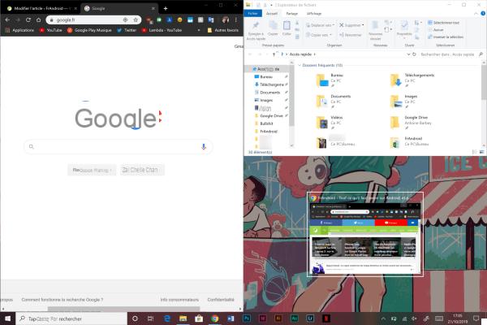487x325 pixels.
Task: Collapse the File Explorer ribbon with the chevron
Action: [x=476, y=13]
